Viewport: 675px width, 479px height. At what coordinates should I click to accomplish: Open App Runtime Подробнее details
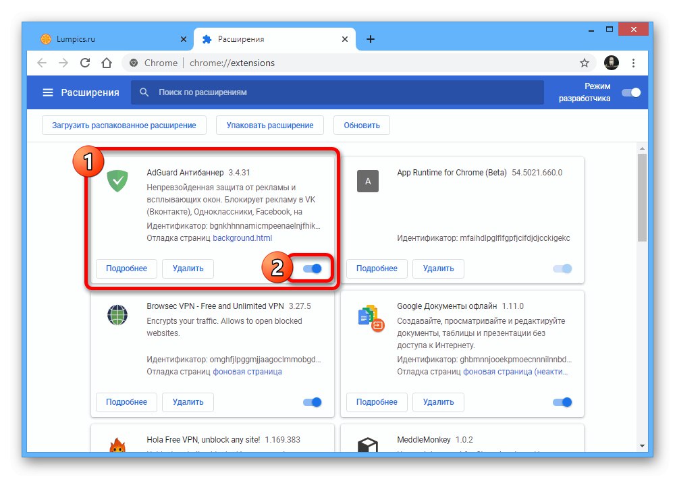(x=377, y=269)
